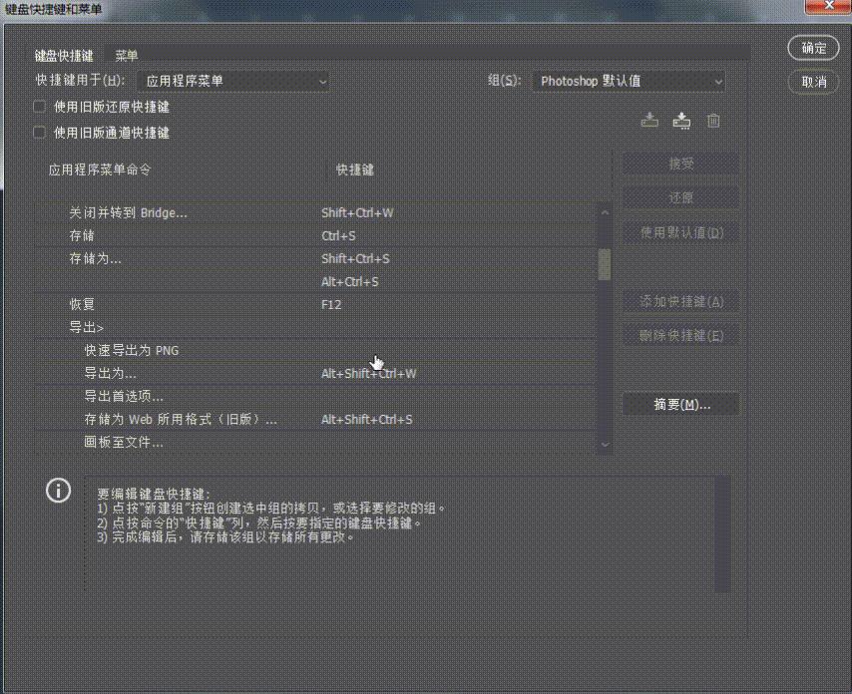
Task: Click the 删除快捷键 button
Action: pos(680,335)
